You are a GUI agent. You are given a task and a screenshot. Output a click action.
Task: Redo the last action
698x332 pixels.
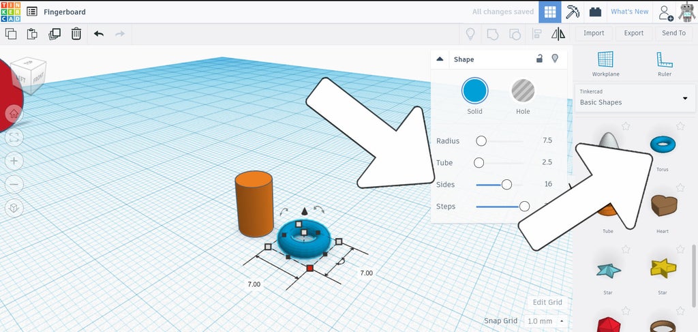click(120, 34)
